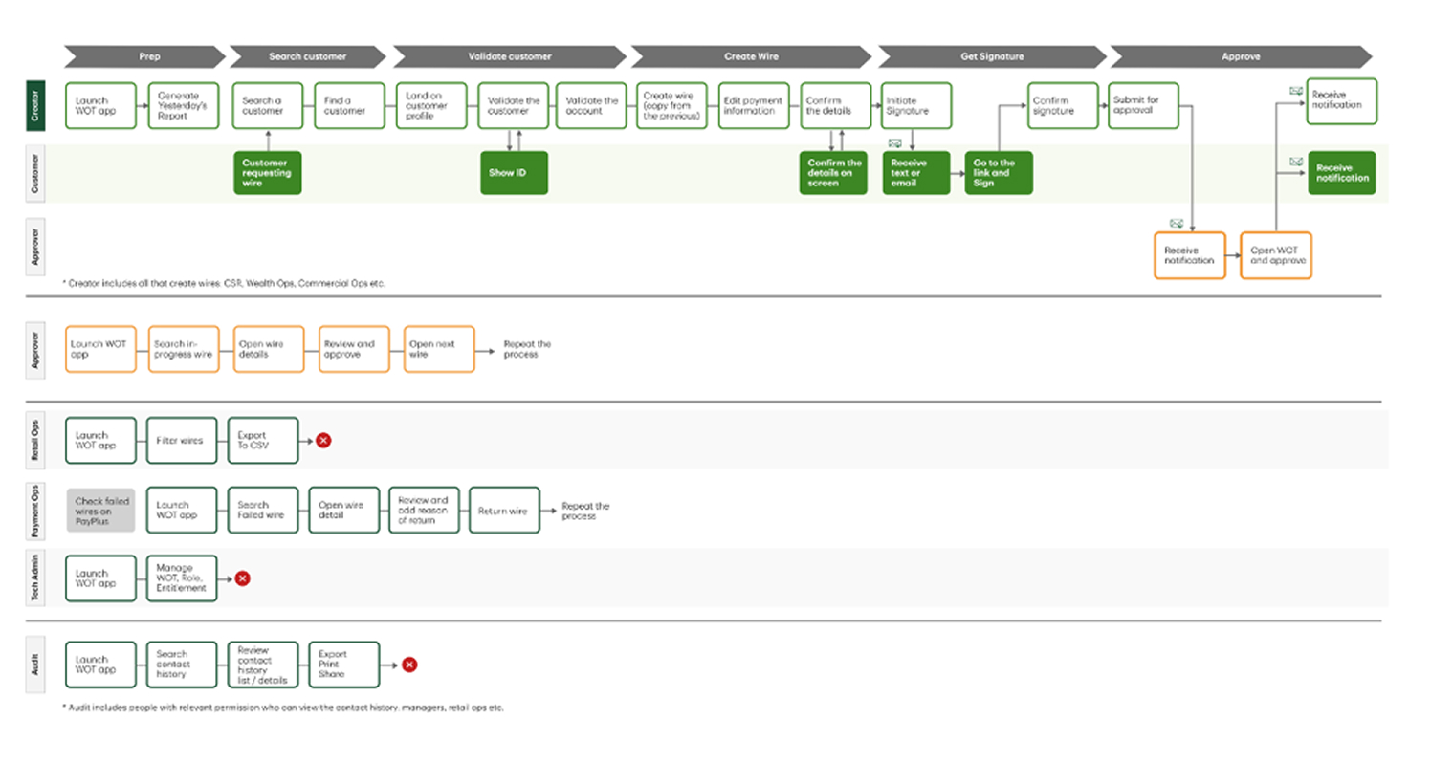Click the Audit swimlane label
This screenshot has width=1431, height=763.
click(36, 665)
